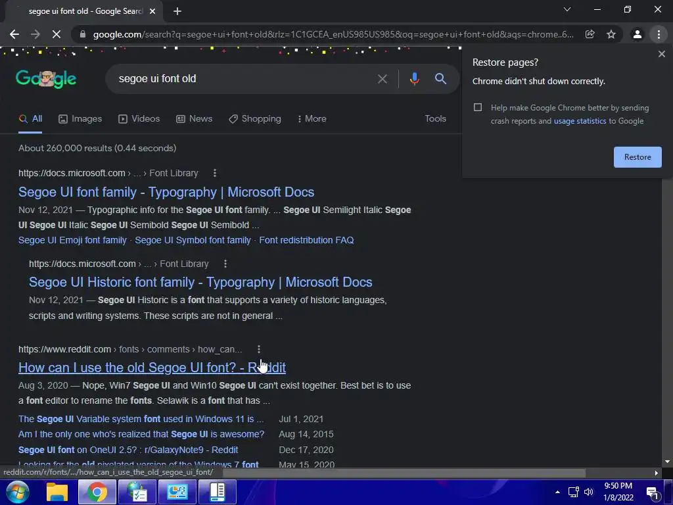Open a new tab
The height and width of the screenshot is (505, 673).
point(177,12)
